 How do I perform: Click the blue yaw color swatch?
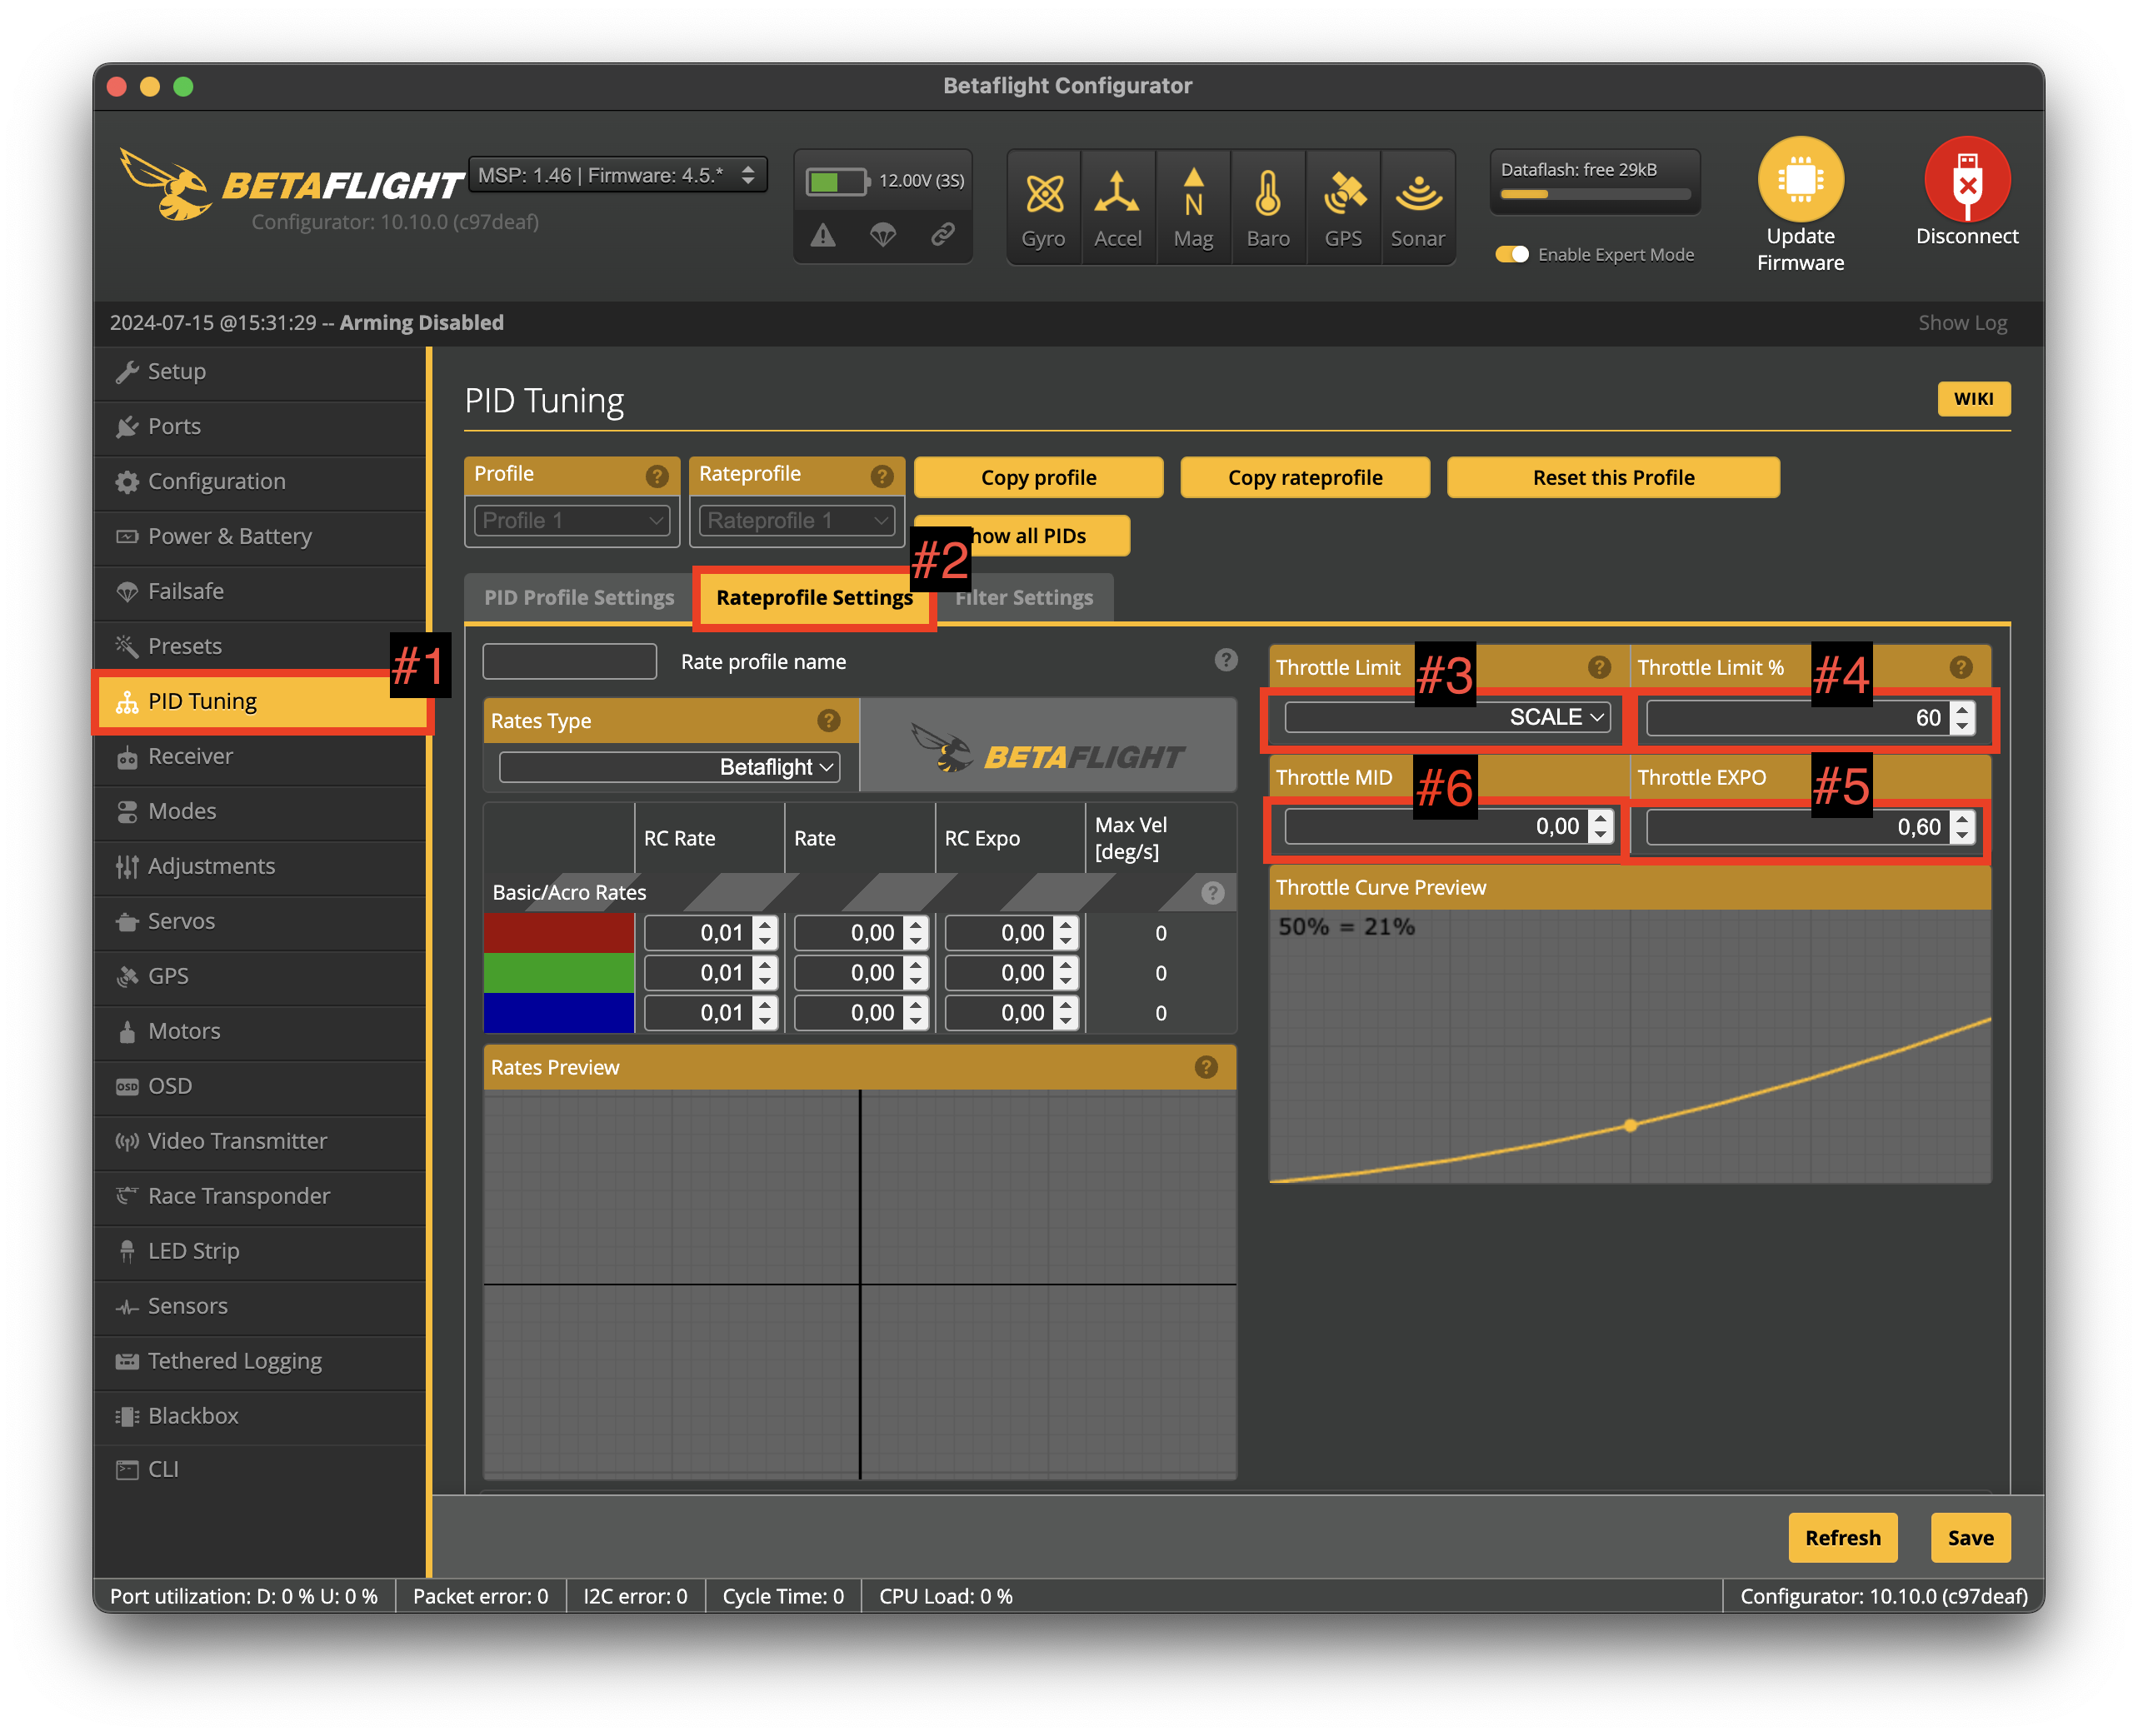point(558,1013)
